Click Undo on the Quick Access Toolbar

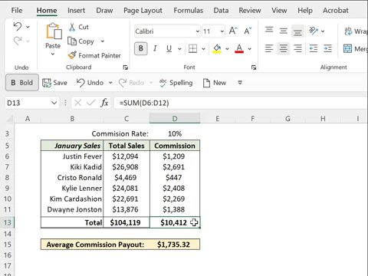pyautogui.click(x=90, y=83)
